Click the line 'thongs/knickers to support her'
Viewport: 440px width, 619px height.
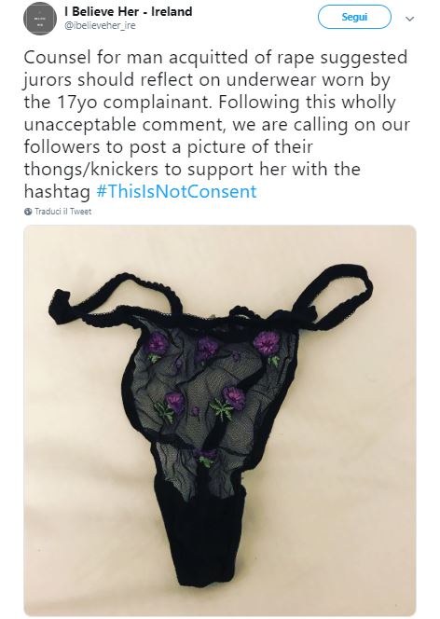pyautogui.click(x=192, y=170)
